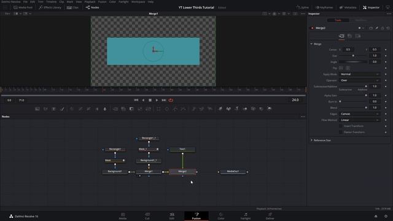Open the Operator dropdown set to Over
Image resolution: width=393 pixels, height=221 pixels.
[359, 80]
